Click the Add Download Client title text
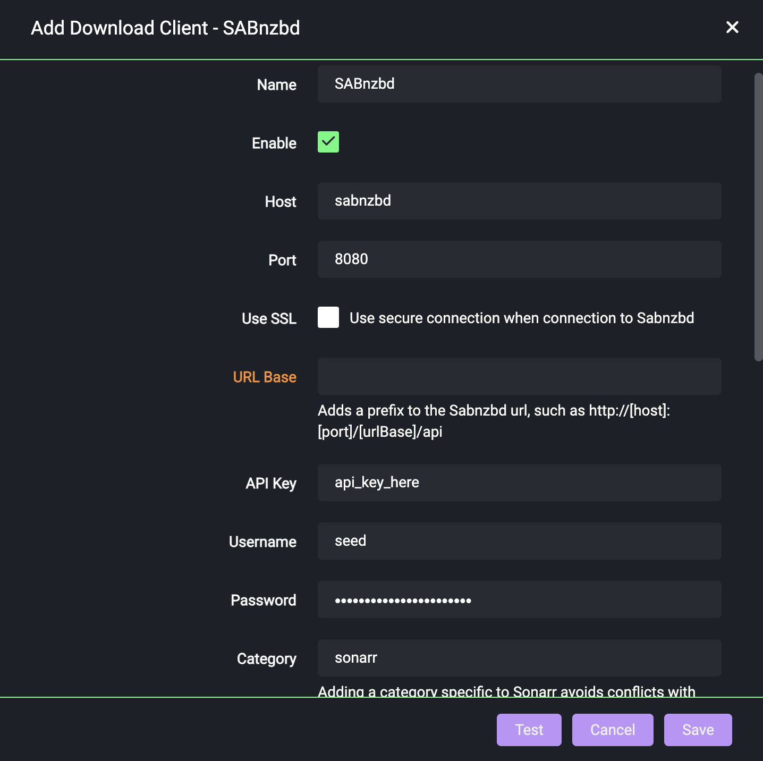 tap(165, 27)
